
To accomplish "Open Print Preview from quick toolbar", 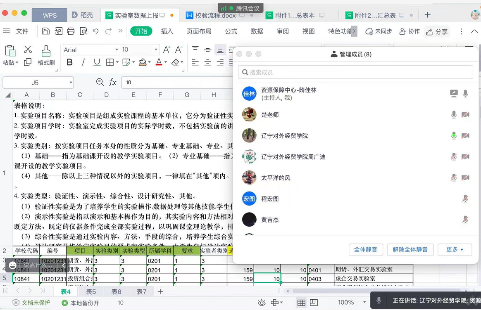I will tap(83, 31).
